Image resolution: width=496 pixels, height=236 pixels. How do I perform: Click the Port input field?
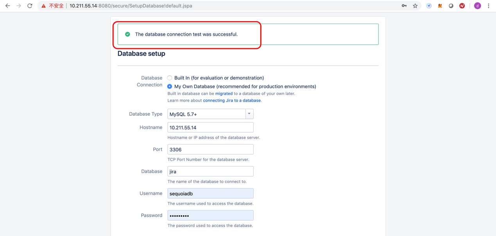210,150
